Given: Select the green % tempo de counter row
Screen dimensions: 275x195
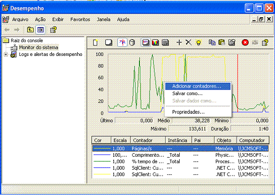Looking at the screenshot, I should pyautogui.click(x=181, y=162).
